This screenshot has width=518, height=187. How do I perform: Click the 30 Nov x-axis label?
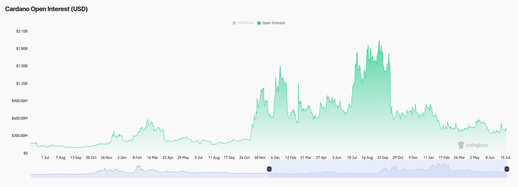click(x=260, y=158)
